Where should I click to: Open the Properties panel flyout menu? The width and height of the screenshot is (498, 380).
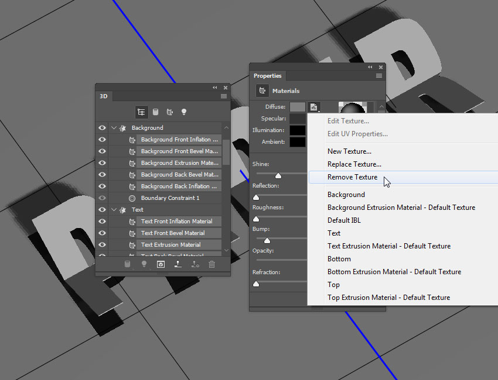coord(379,76)
